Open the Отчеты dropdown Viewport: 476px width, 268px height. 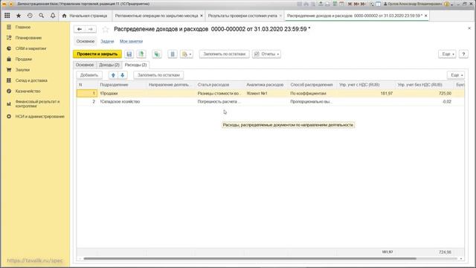point(266,54)
